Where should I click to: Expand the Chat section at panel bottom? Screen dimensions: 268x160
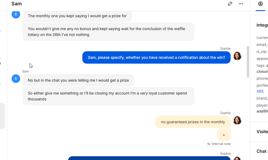[262, 151]
